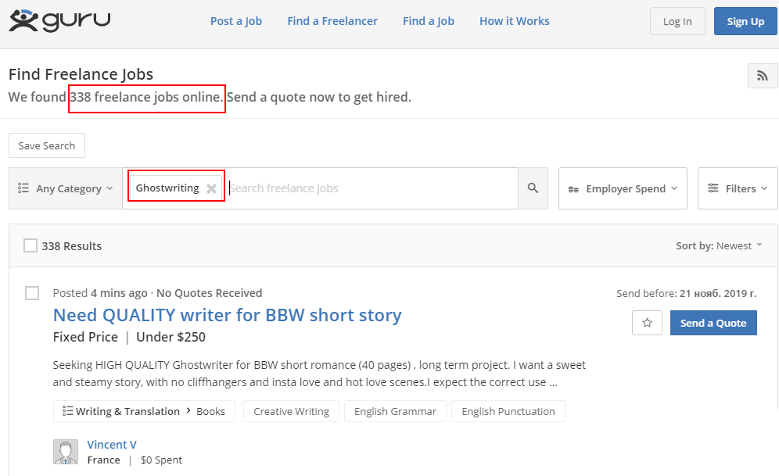Tick the select-all 338 Results checkbox
This screenshot has width=779, height=476.
pyautogui.click(x=31, y=245)
